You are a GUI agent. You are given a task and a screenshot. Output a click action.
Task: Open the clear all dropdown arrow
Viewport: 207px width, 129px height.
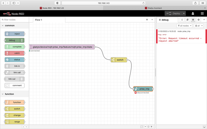[x=202, y=26]
